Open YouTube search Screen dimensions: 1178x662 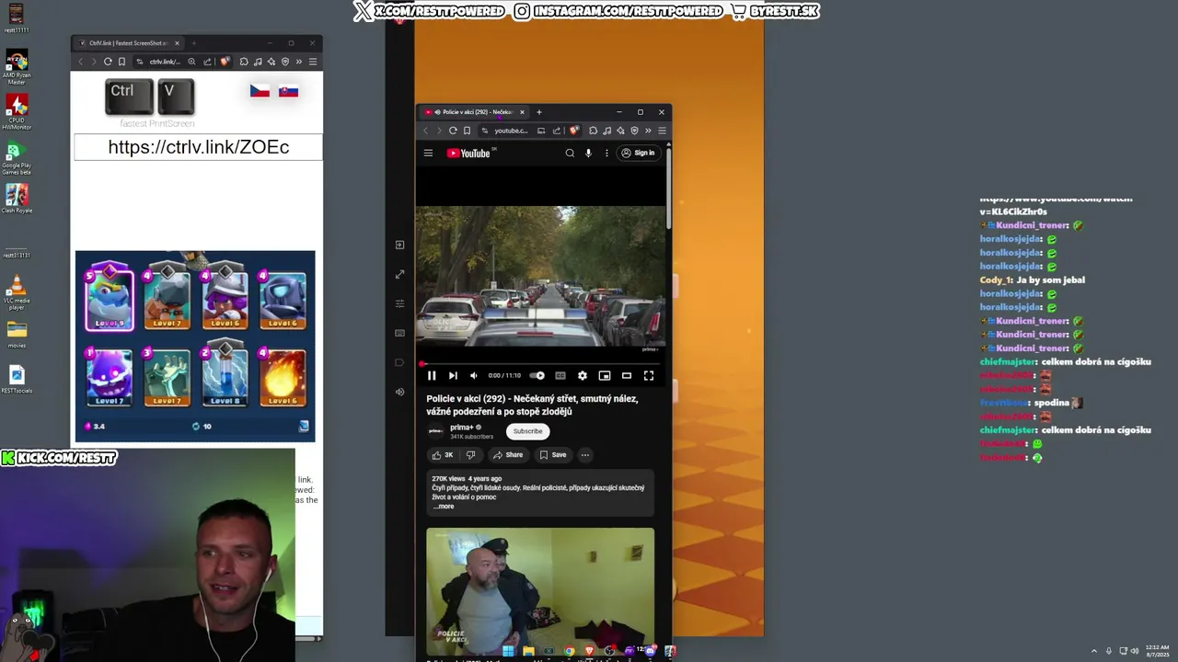click(x=570, y=154)
